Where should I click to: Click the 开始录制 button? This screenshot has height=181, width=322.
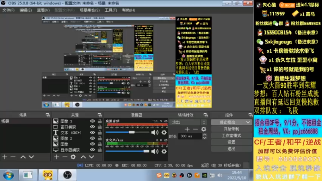click(231, 129)
